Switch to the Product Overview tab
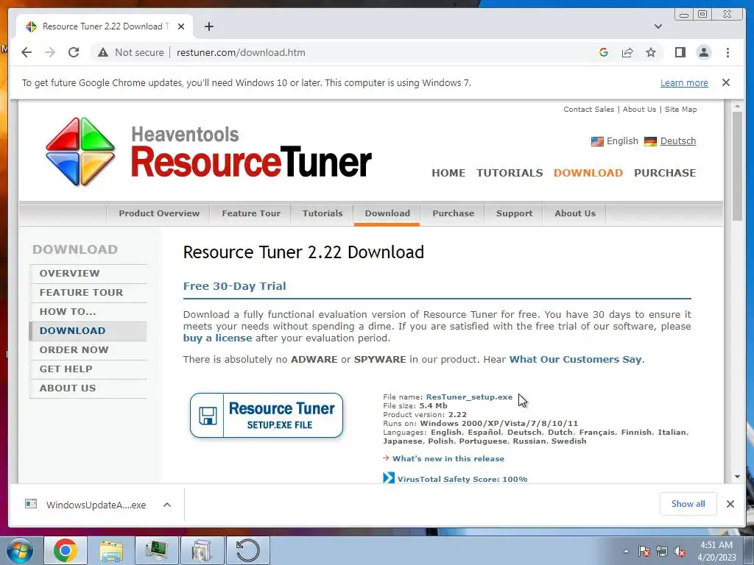This screenshot has width=754, height=565. coord(159,213)
